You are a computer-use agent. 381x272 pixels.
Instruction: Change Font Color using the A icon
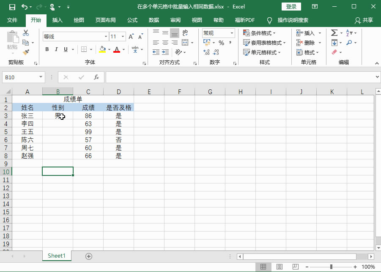pos(116,50)
